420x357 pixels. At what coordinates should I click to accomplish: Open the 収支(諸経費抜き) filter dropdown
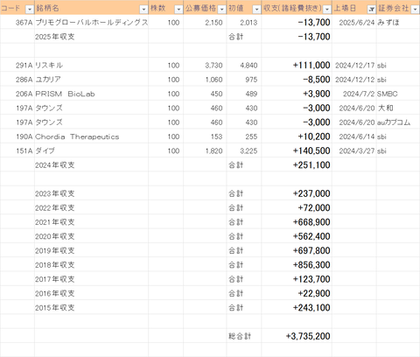[327, 10]
